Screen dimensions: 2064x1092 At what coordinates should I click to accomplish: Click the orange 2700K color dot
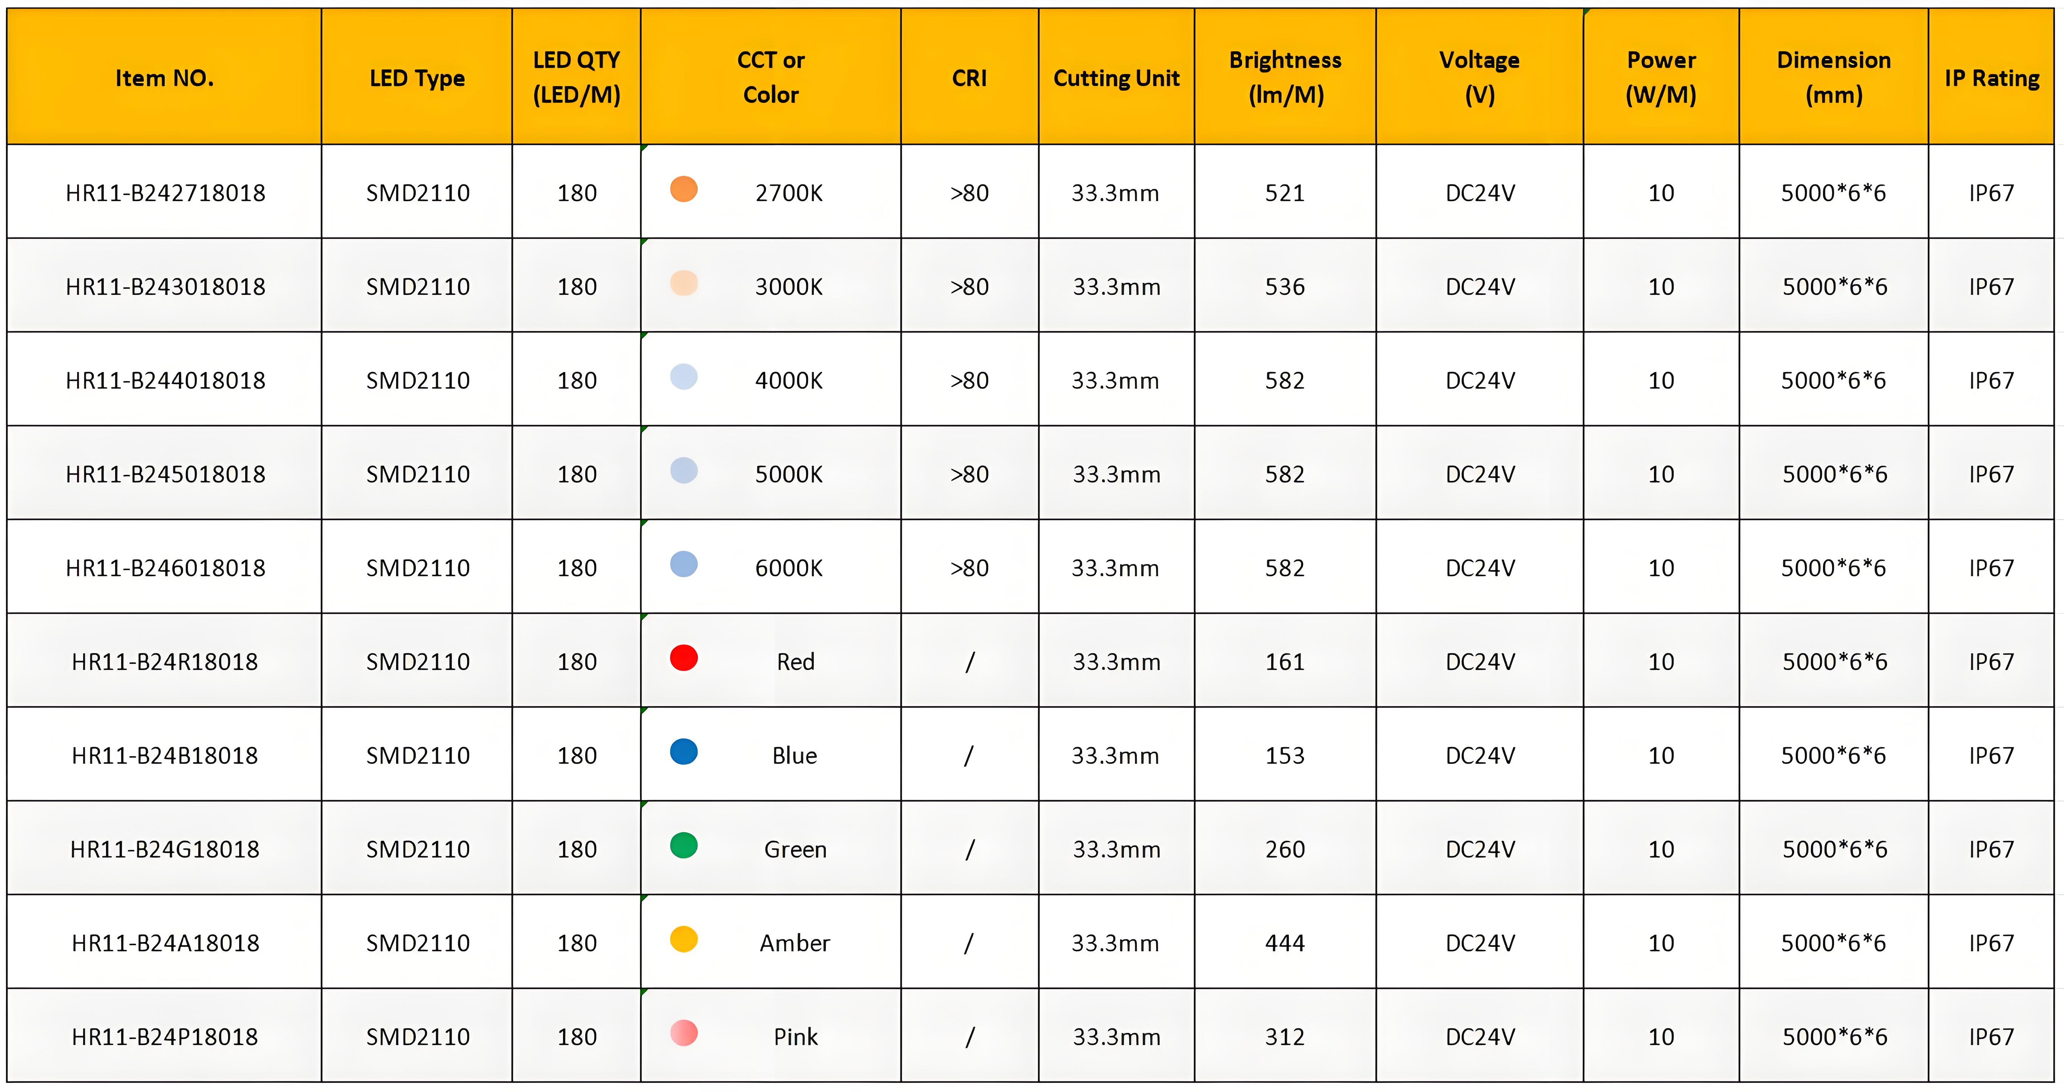point(684,189)
